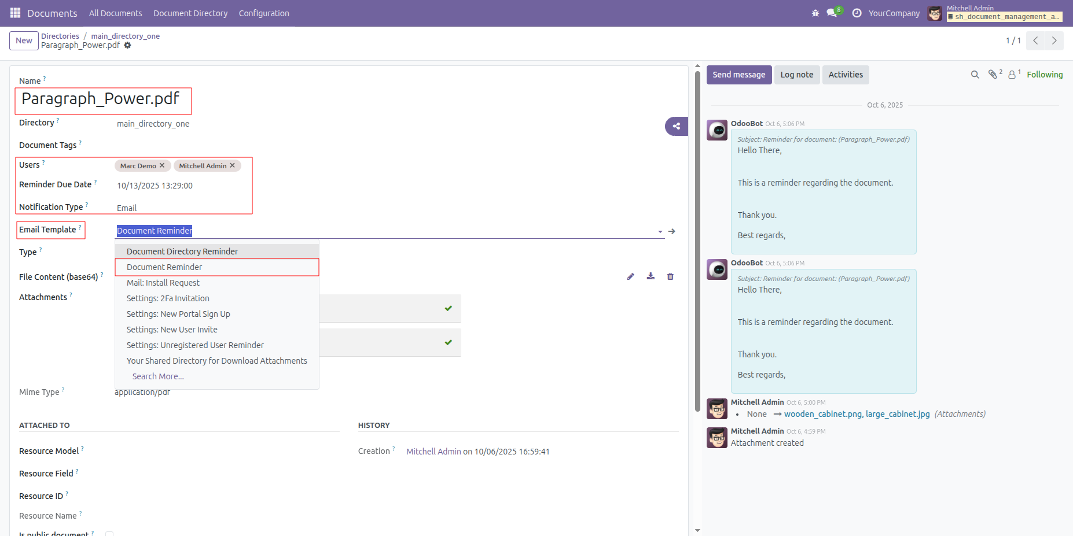
Task: Open the activities clock icon in navbar
Action: [x=857, y=13]
